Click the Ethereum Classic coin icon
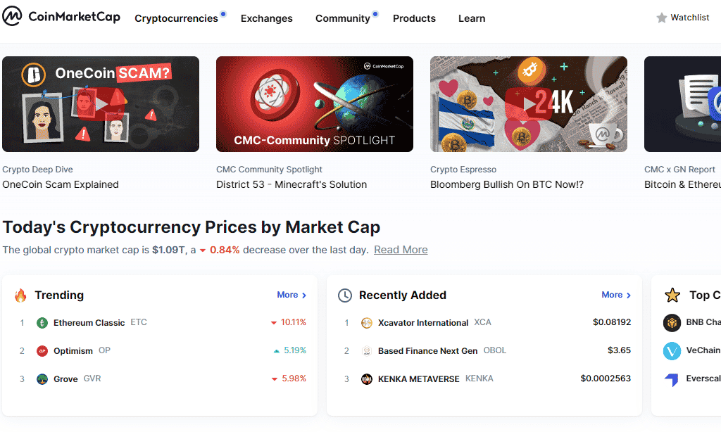 [x=42, y=323]
